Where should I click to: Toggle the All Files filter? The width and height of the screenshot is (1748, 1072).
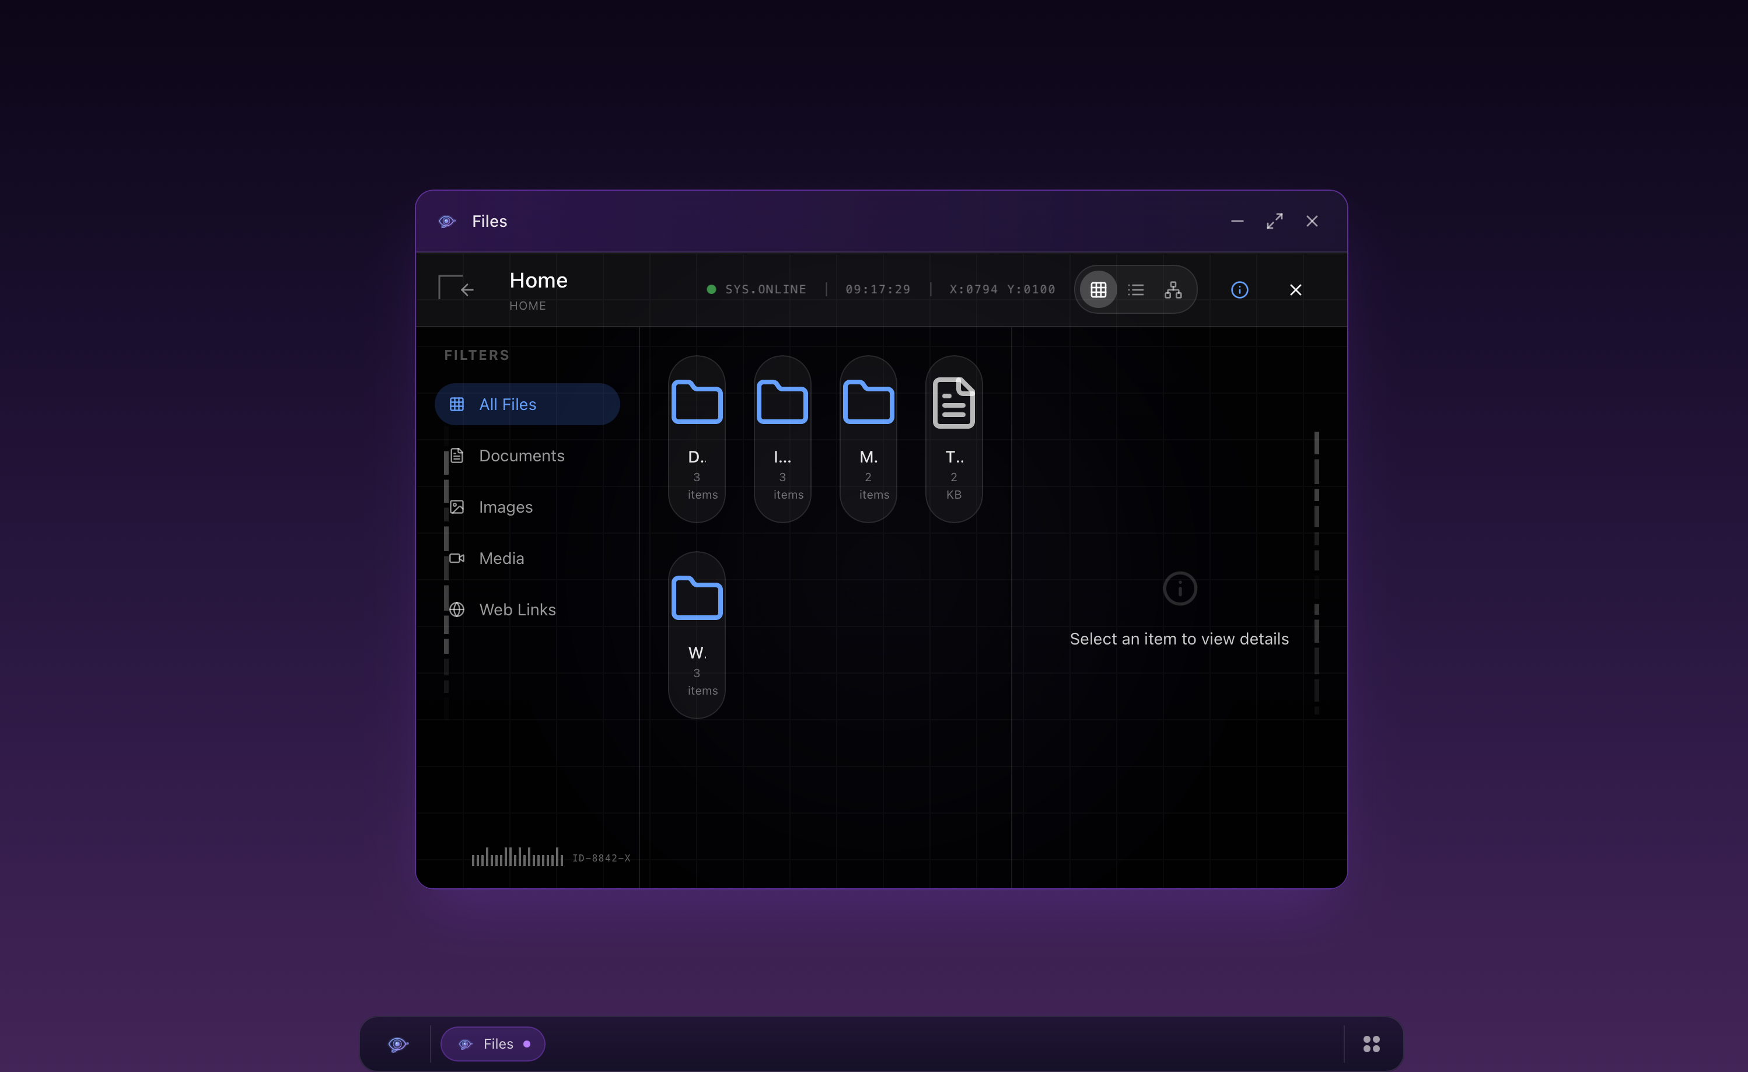pos(527,404)
